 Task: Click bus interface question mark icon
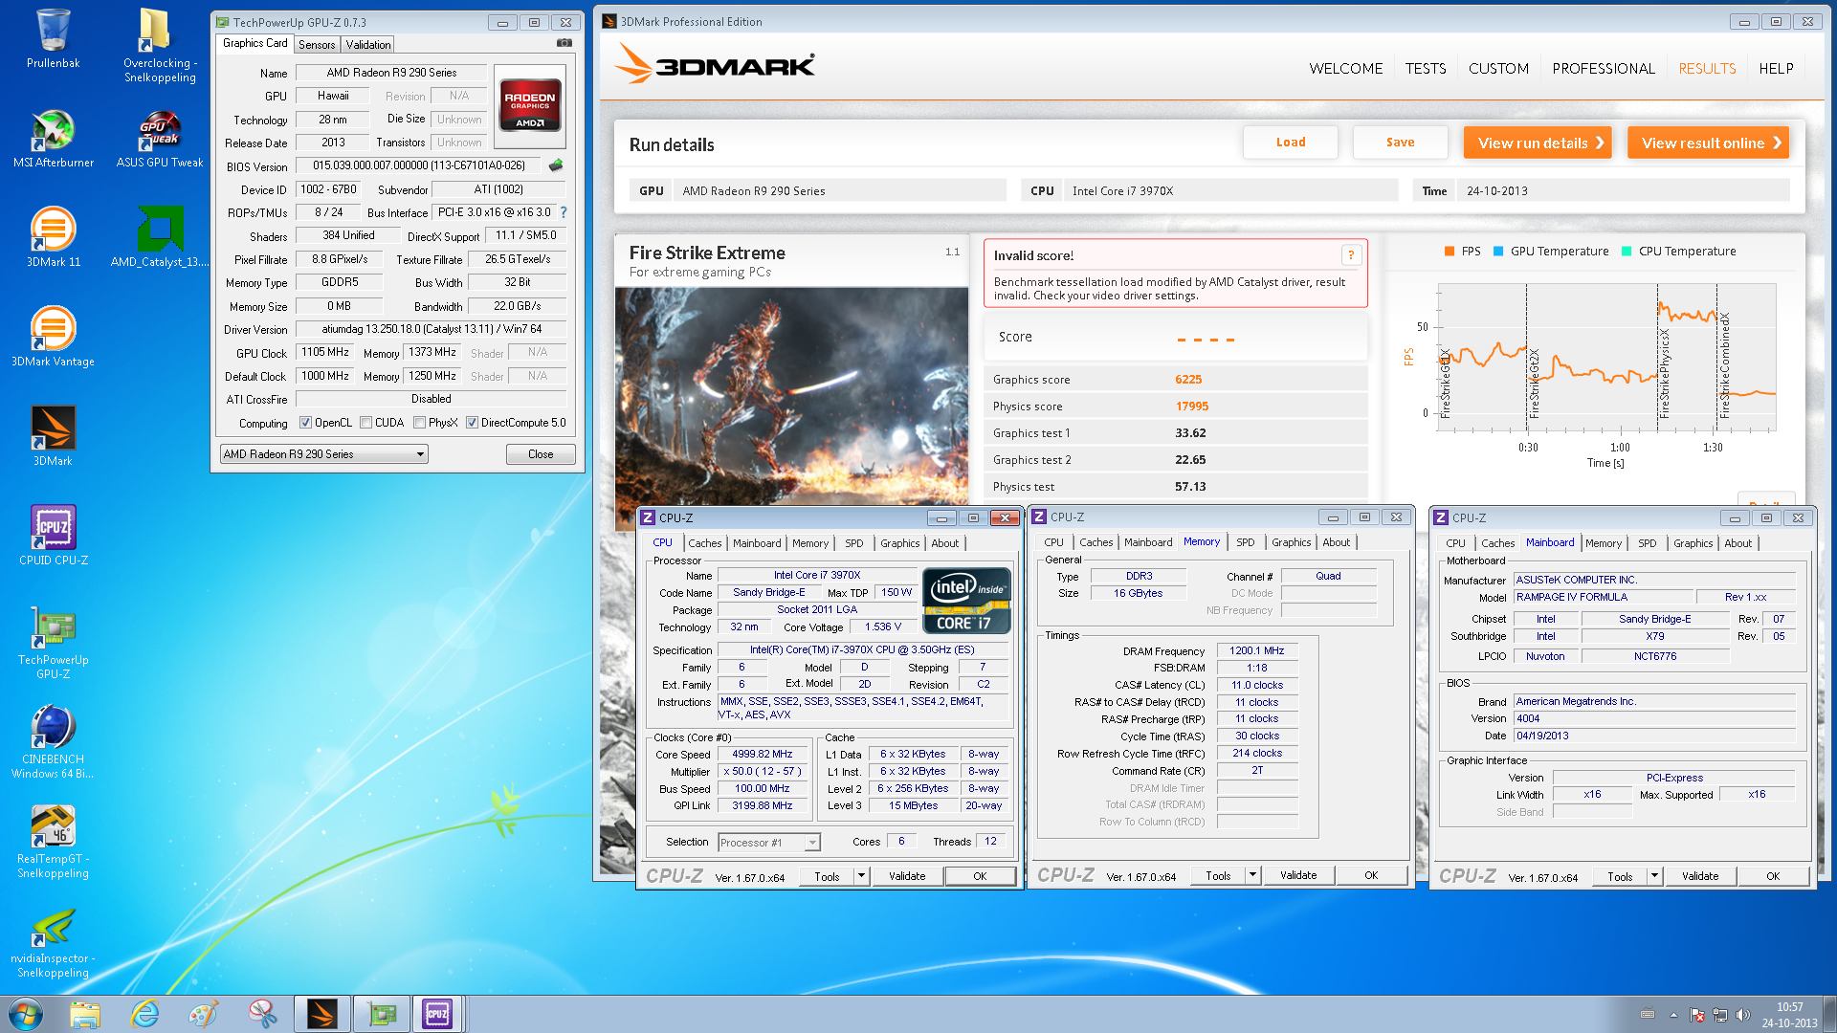564,212
